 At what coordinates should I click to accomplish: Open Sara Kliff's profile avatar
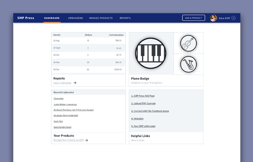(x=213, y=18)
